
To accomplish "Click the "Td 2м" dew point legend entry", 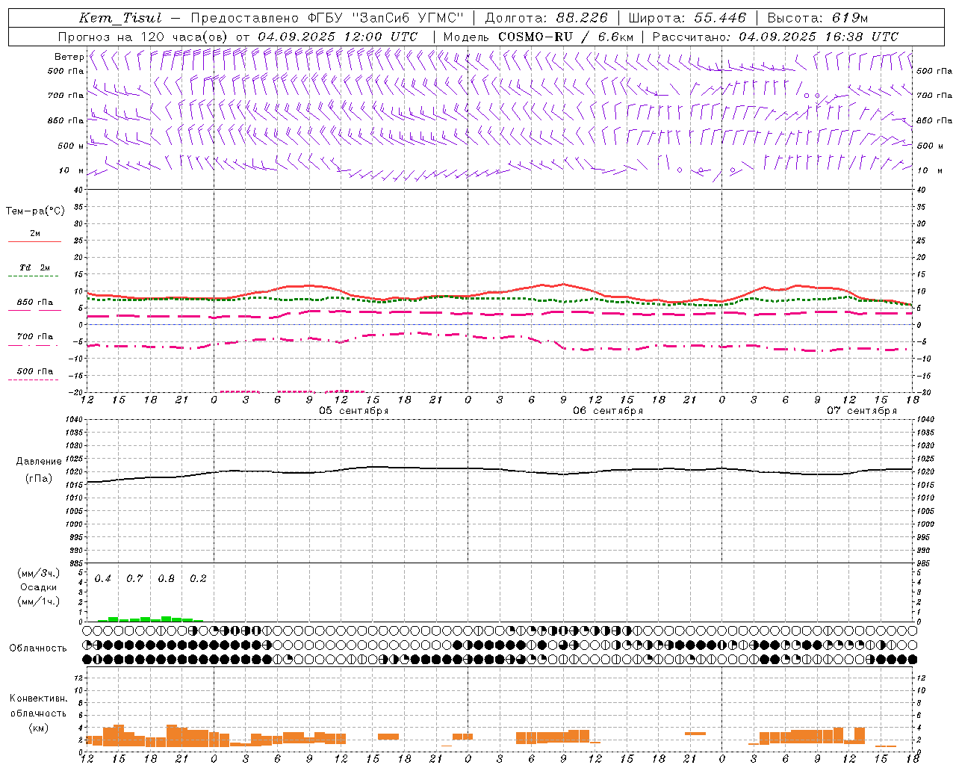I will [34, 267].
